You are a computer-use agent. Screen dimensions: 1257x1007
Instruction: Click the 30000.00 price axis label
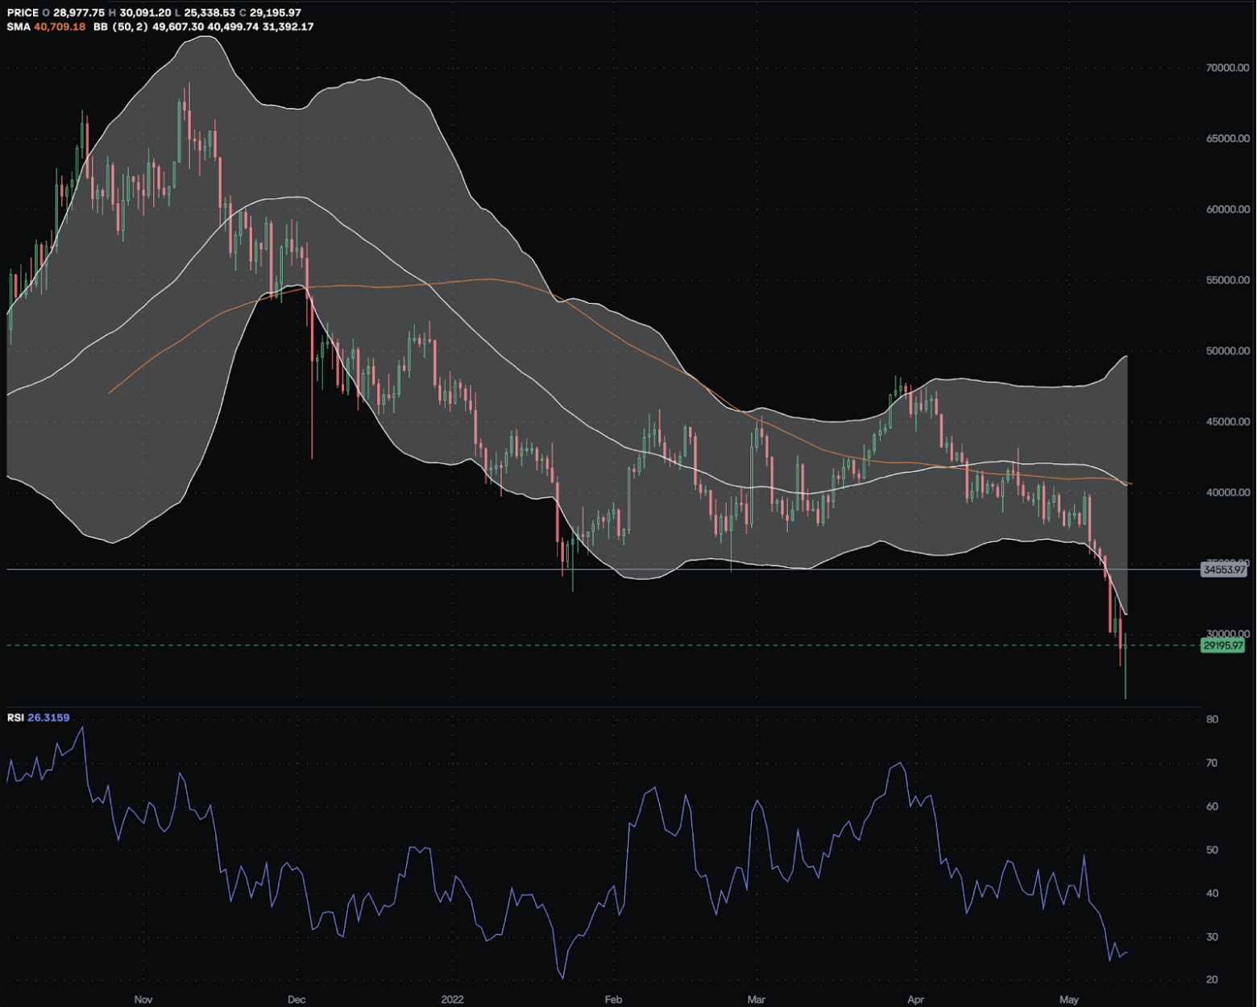[x=1227, y=634]
